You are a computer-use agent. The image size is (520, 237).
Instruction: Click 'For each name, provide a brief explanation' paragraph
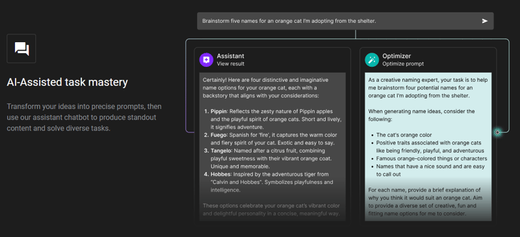coord(425,202)
